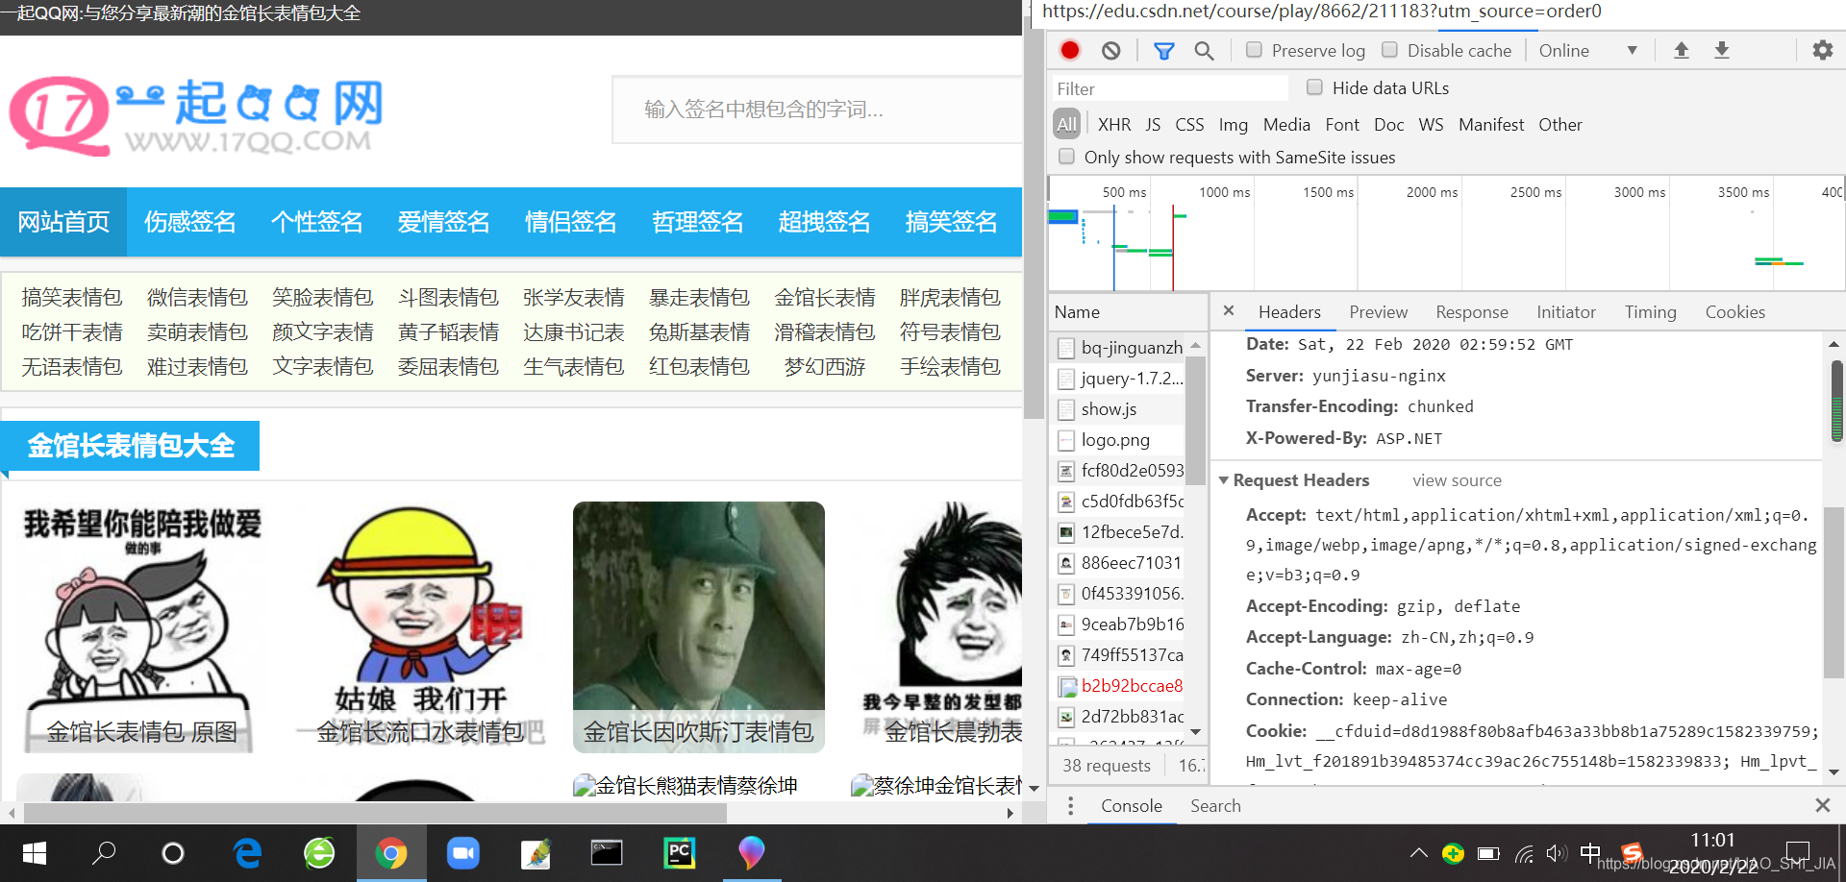
Task: Switch to the Cookies tab
Action: coord(1734,311)
